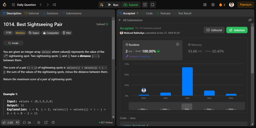Click the Google company chip
Viewport: 256px width, 128px height.
point(13,43)
